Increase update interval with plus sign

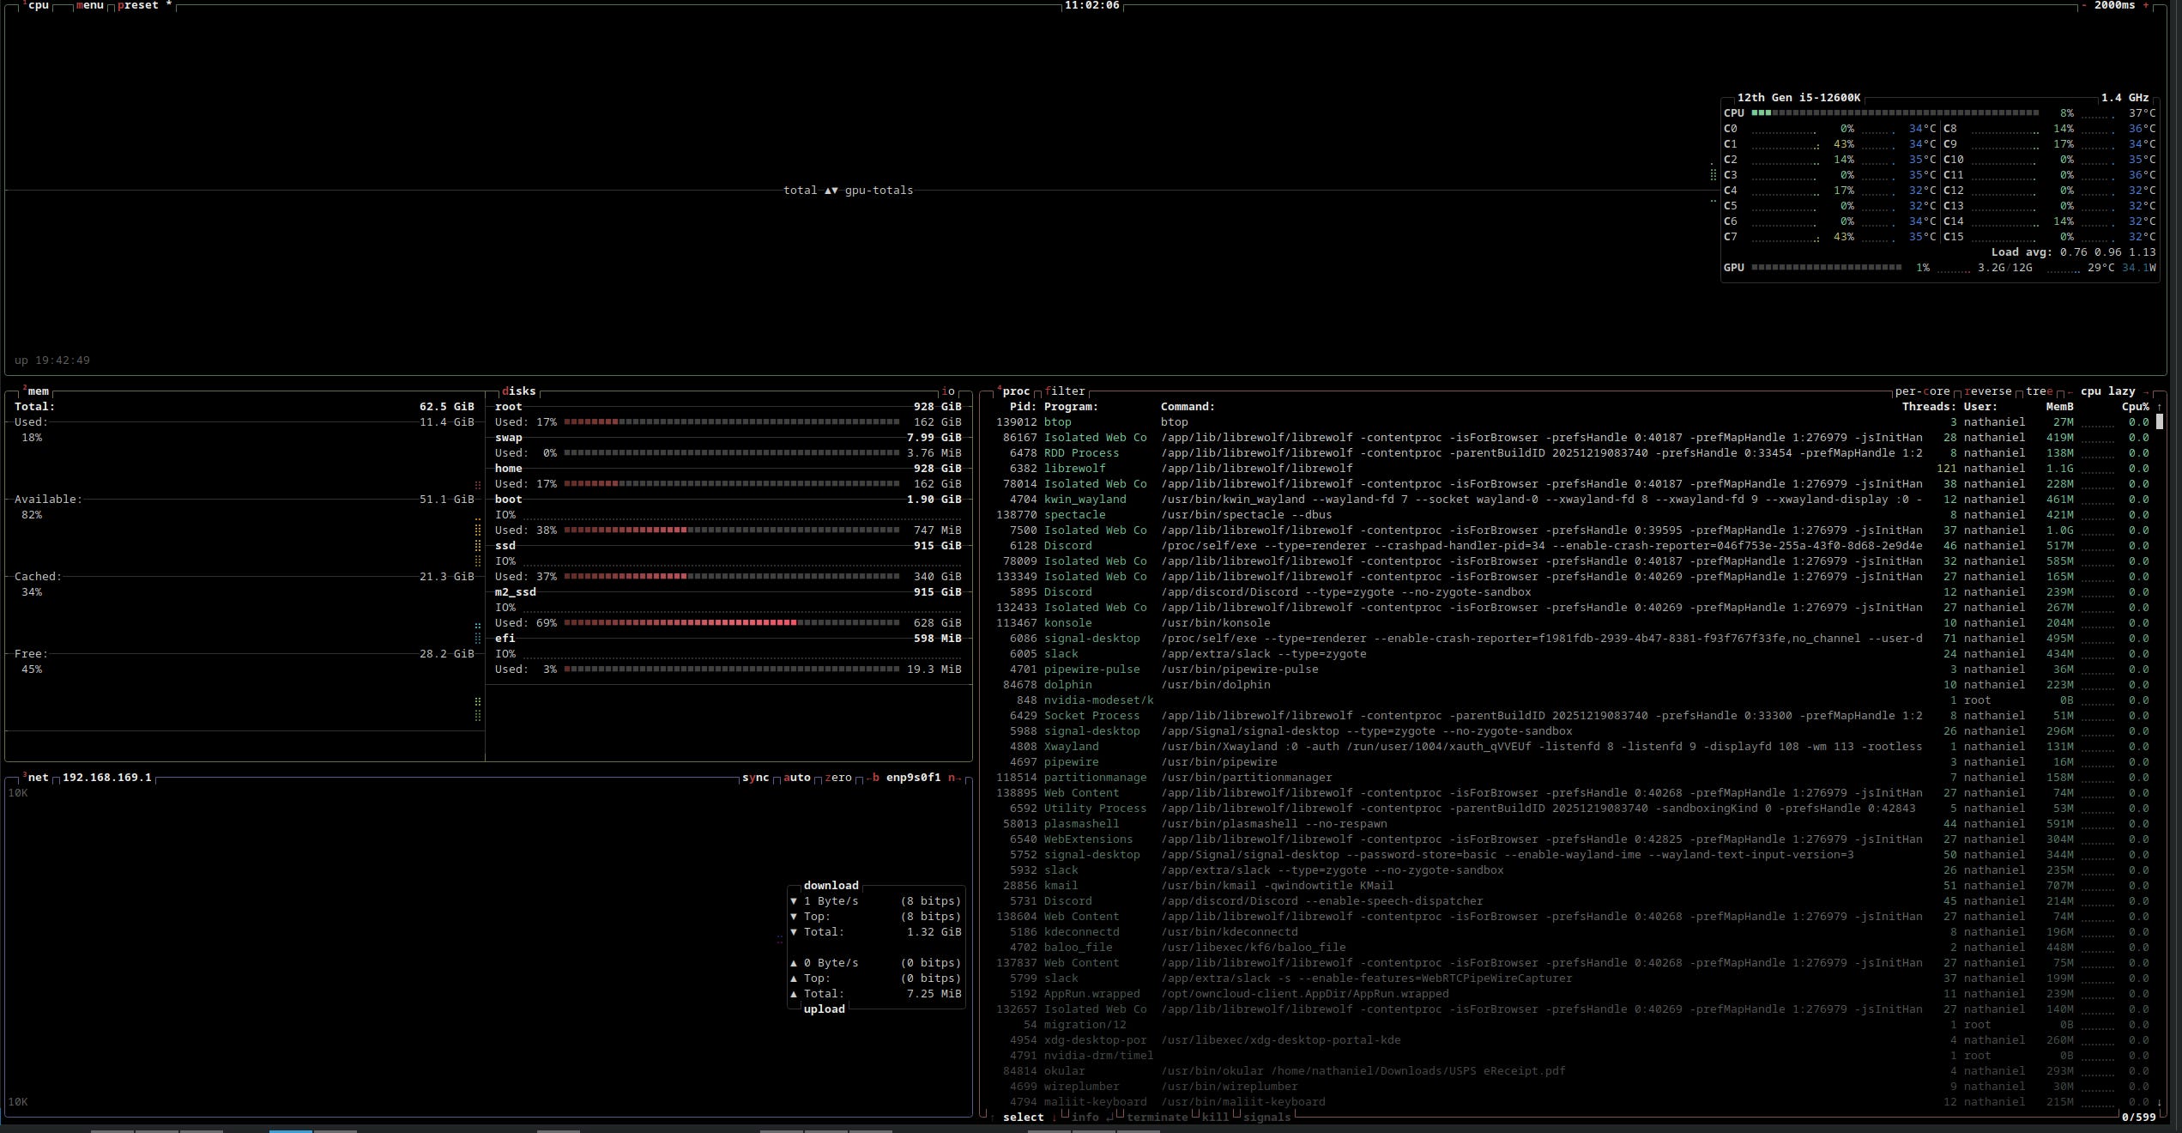(2146, 5)
